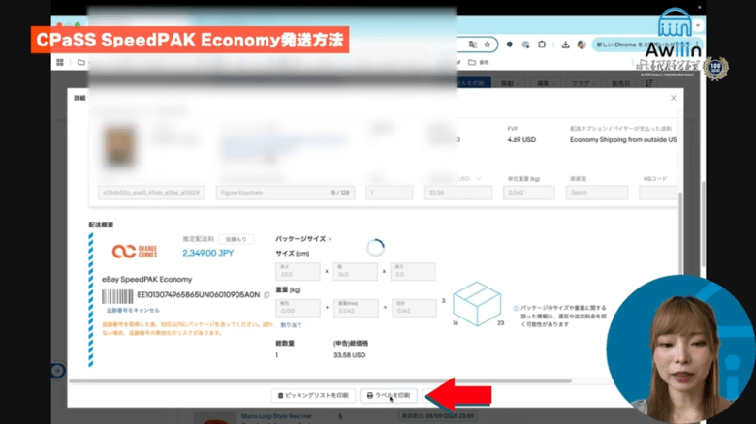Click the Chrome profile avatar icon
The width and height of the screenshot is (756, 424).
point(581,45)
